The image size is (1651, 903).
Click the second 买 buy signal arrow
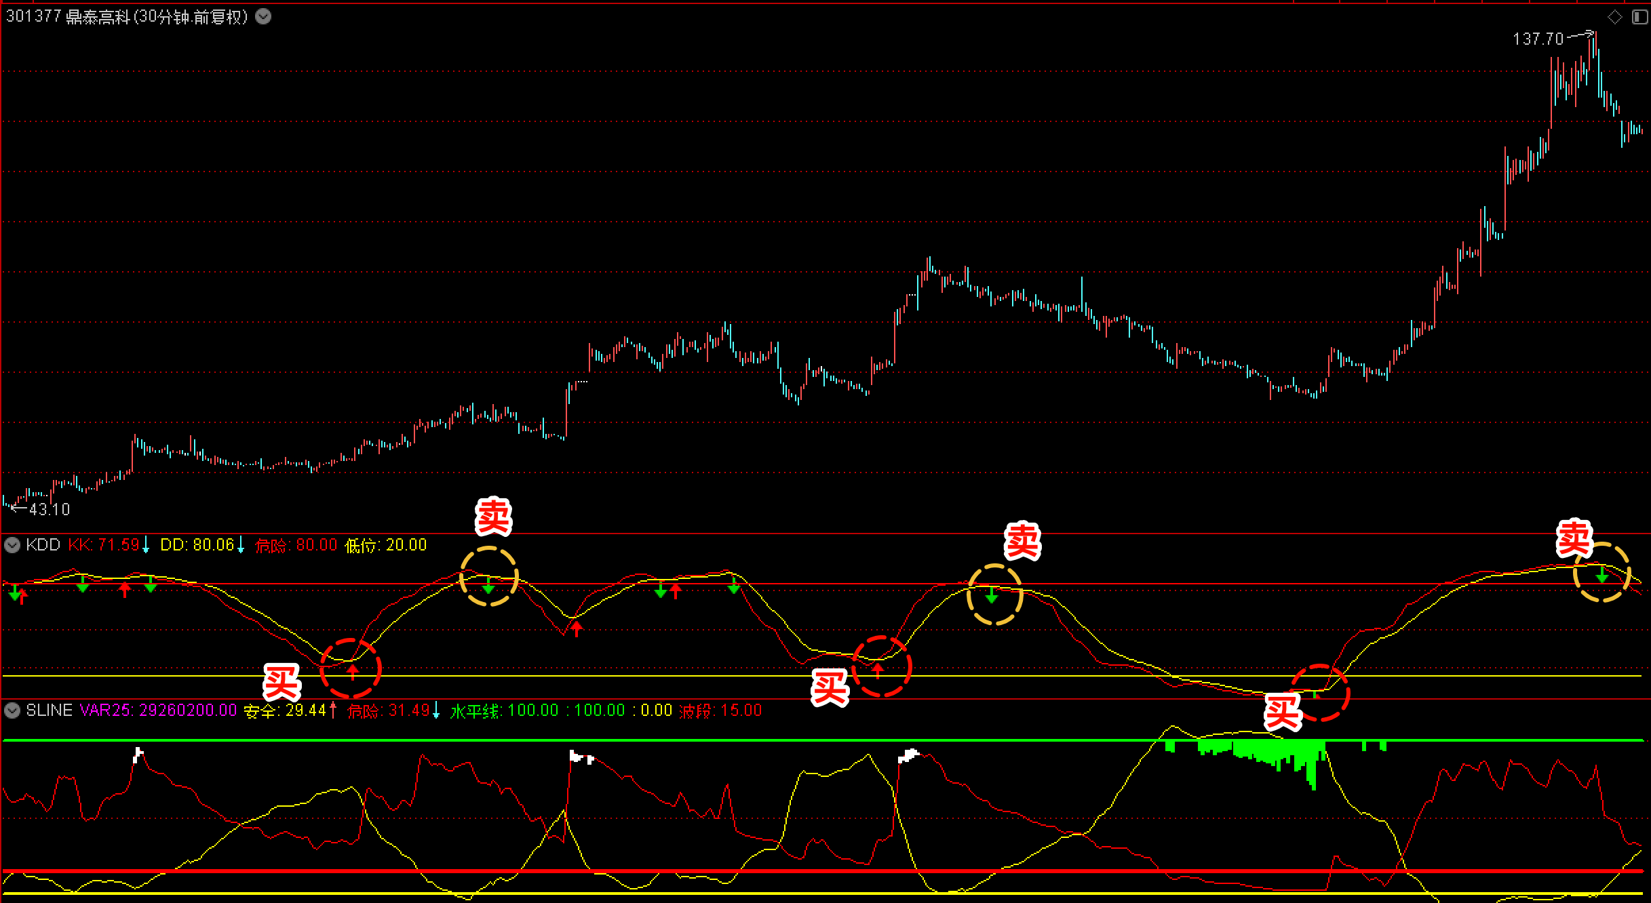tap(878, 670)
